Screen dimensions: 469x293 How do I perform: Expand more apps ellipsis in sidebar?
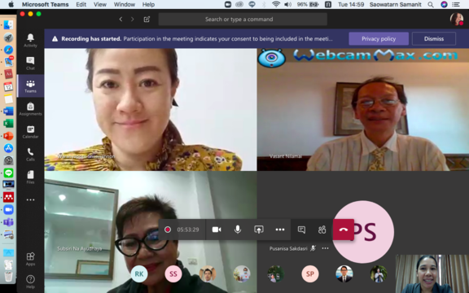(30, 199)
